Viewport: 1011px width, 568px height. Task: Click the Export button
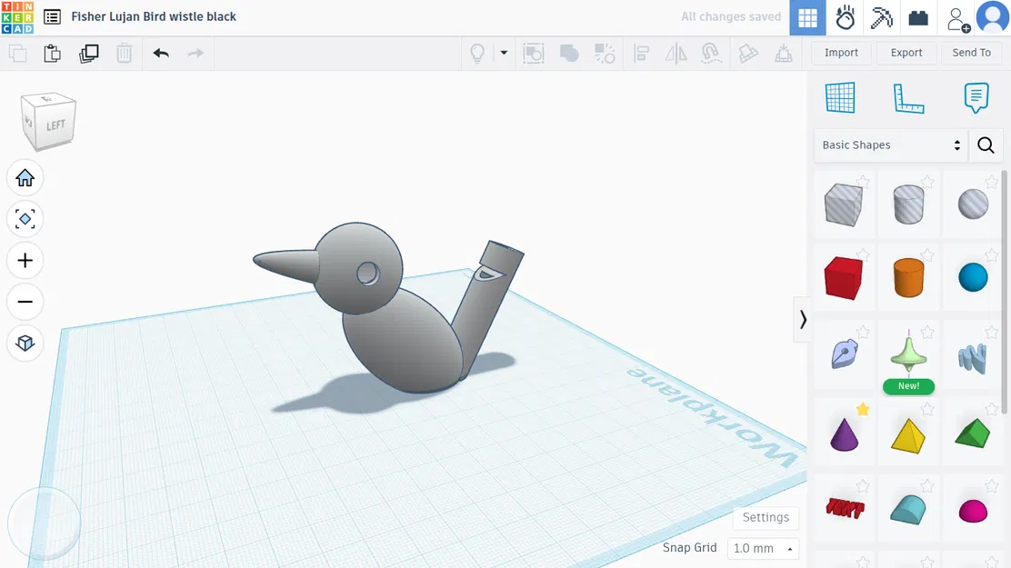click(906, 53)
